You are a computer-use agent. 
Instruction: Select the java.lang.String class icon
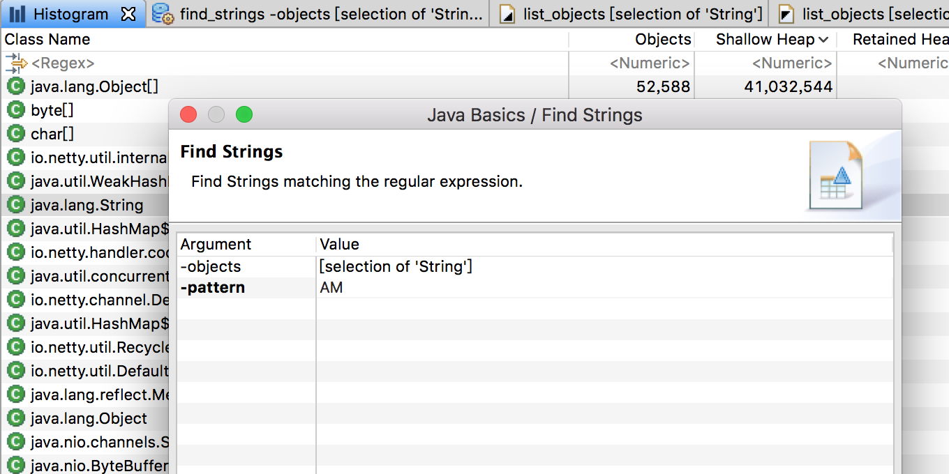coord(15,205)
